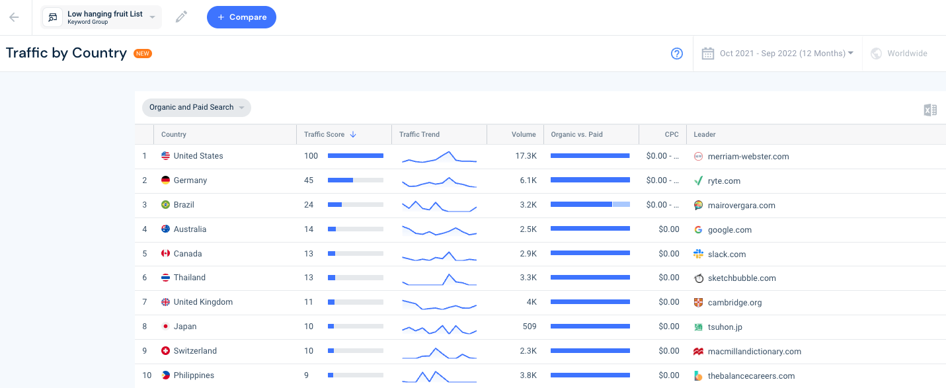Click the Germany traffic score bar

pyautogui.click(x=356, y=180)
